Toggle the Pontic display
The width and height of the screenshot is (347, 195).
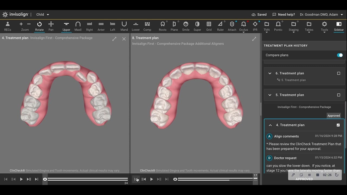point(278,26)
